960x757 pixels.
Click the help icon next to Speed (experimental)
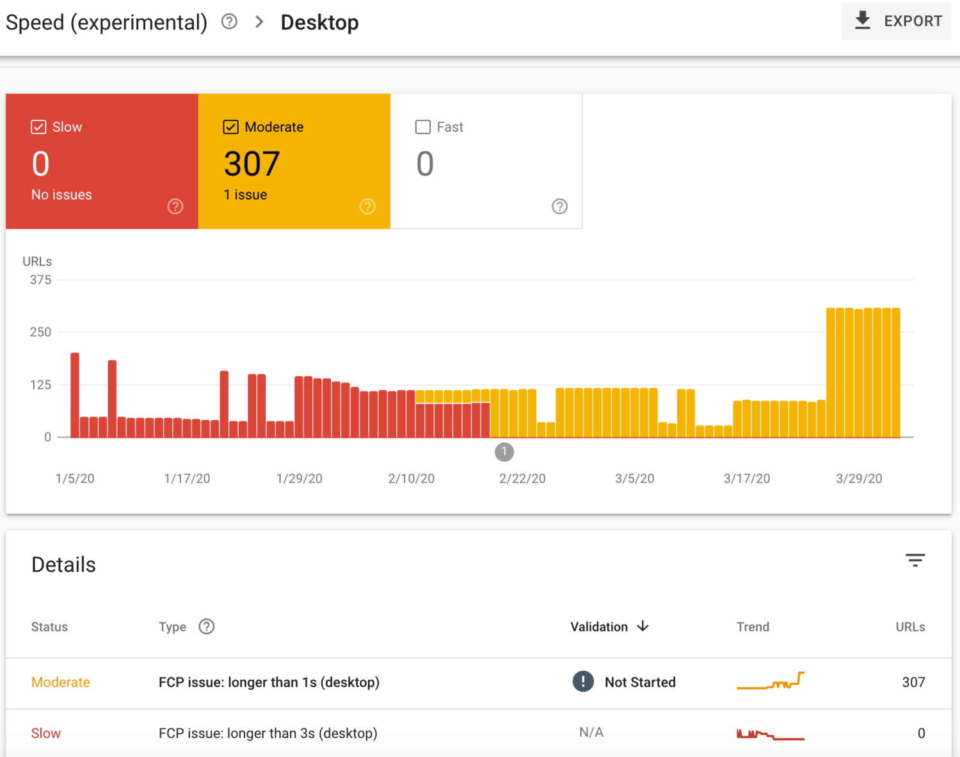point(229,22)
